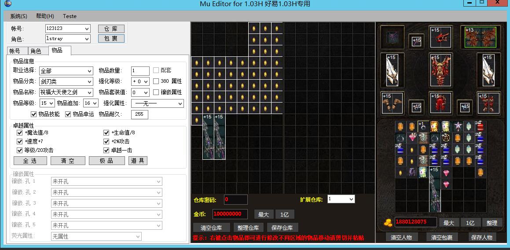The width and height of the screenshot is (510, 250).
Task: Uncheck the 物品幸运 checkbox
Action: tap(68, 114)
